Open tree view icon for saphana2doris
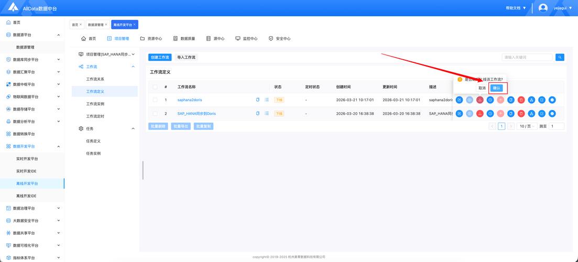 coord(531,100)
